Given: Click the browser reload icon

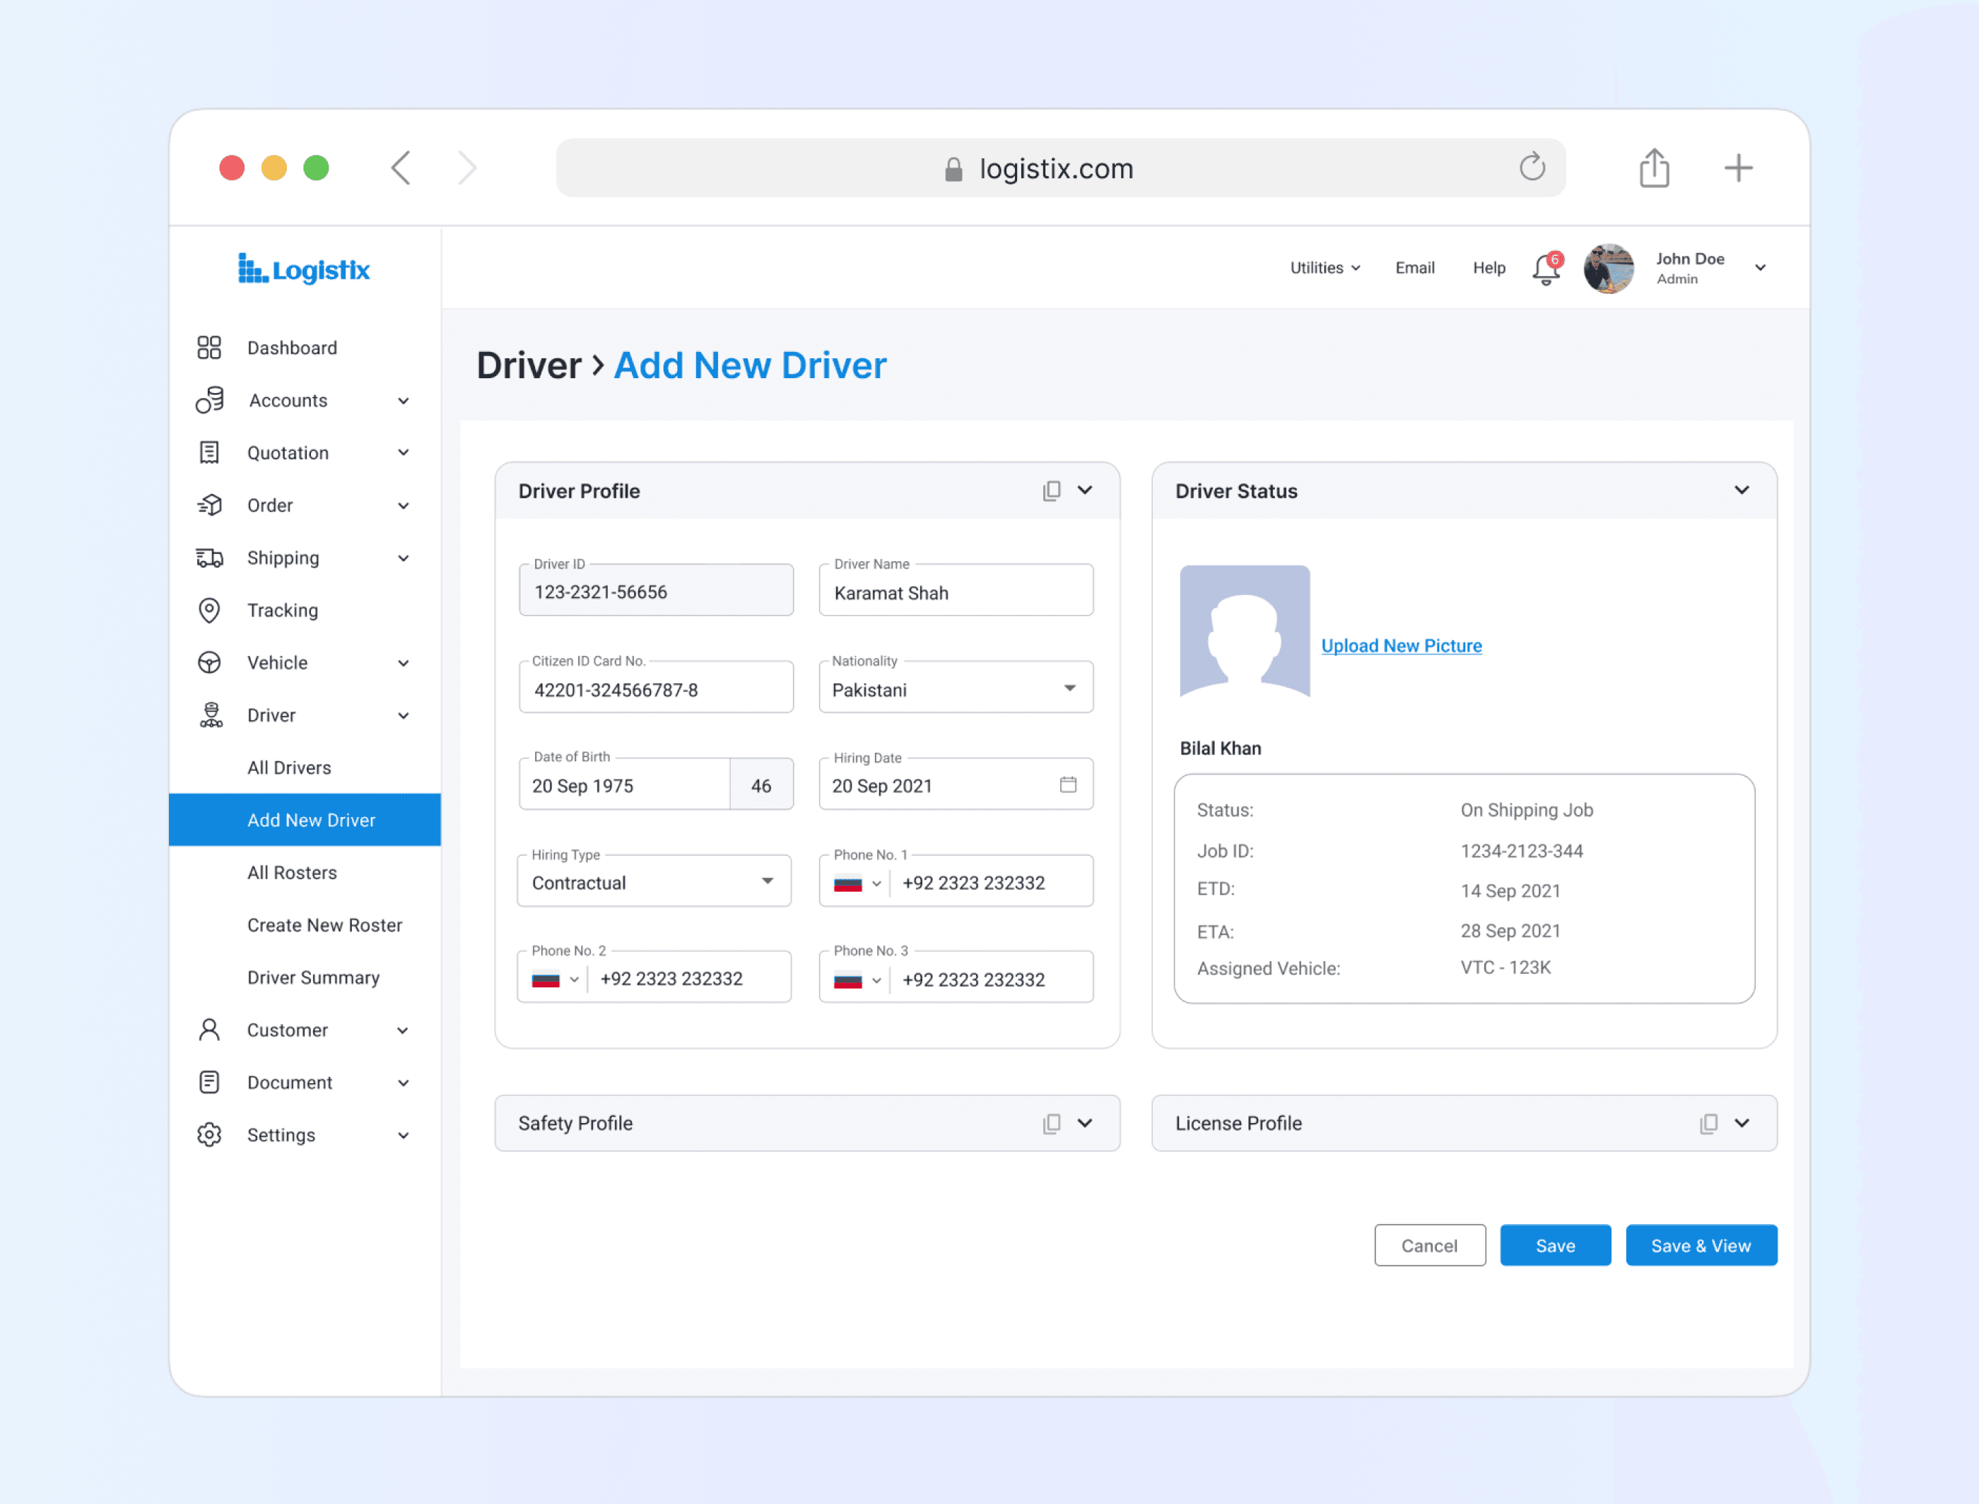Looking at the screenshot, I should [x=1532, y=168].
